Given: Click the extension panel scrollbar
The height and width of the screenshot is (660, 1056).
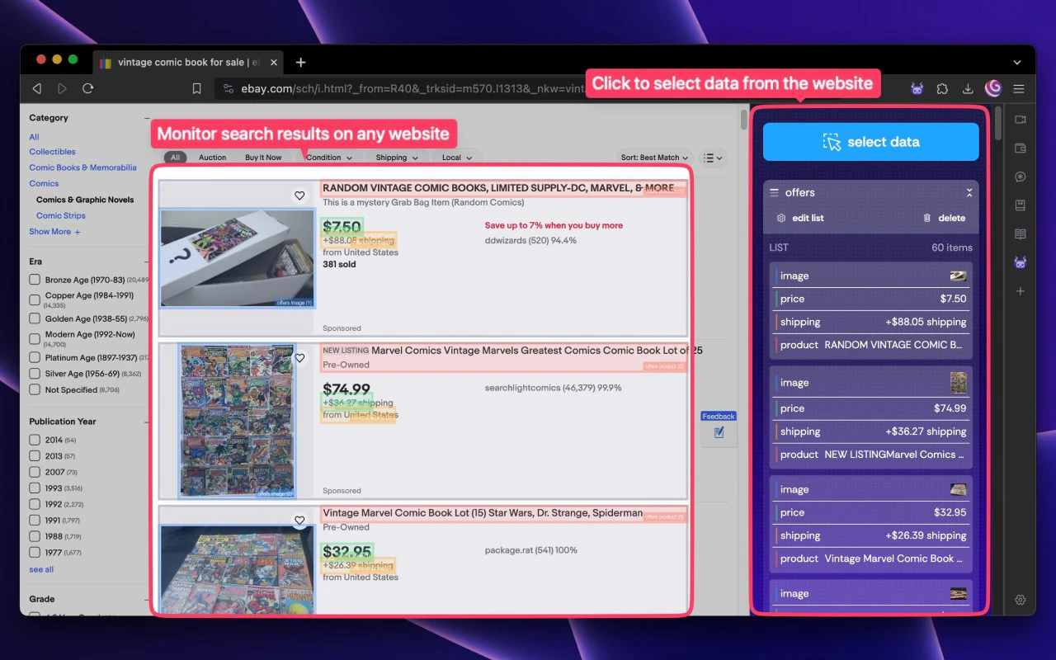Looking at the screenshot, I should point(998,124).
